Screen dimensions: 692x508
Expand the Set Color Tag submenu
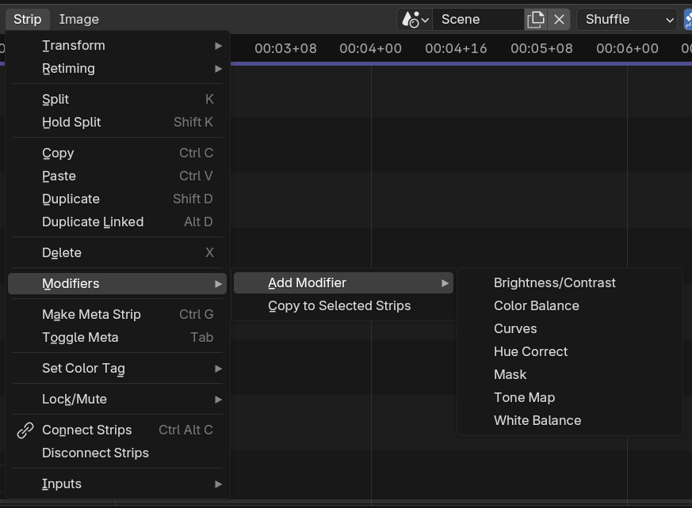click(117, 368)
